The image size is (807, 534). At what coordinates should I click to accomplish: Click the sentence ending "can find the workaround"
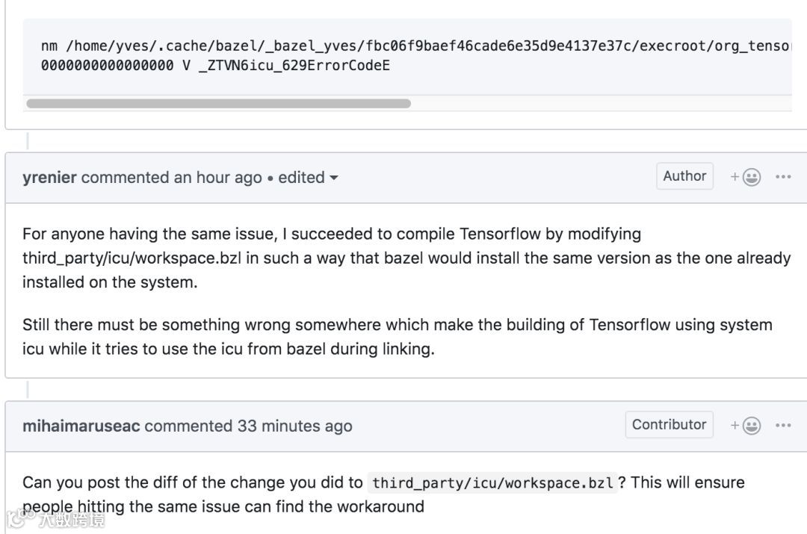click(223, 507)
